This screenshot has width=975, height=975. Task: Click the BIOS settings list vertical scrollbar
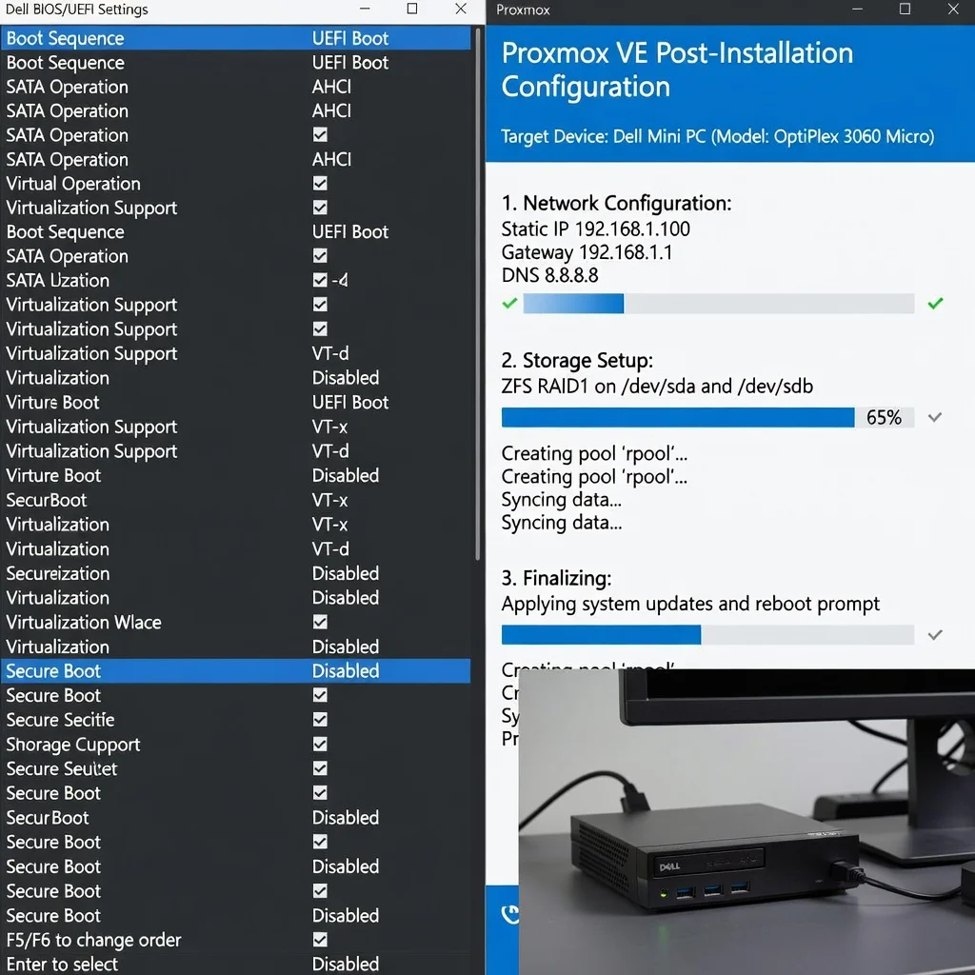click(478, 295)
